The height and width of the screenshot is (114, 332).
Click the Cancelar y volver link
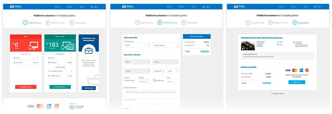click(x=278, y=94)
